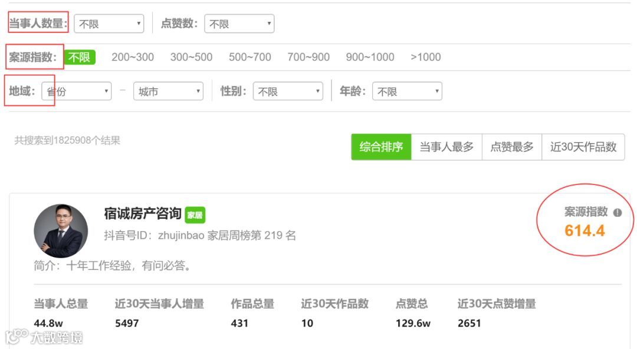The height and width of the screenshot is (349, 637).
Task: Expand the 城市 city dropdown
Action: pos(168,91)
